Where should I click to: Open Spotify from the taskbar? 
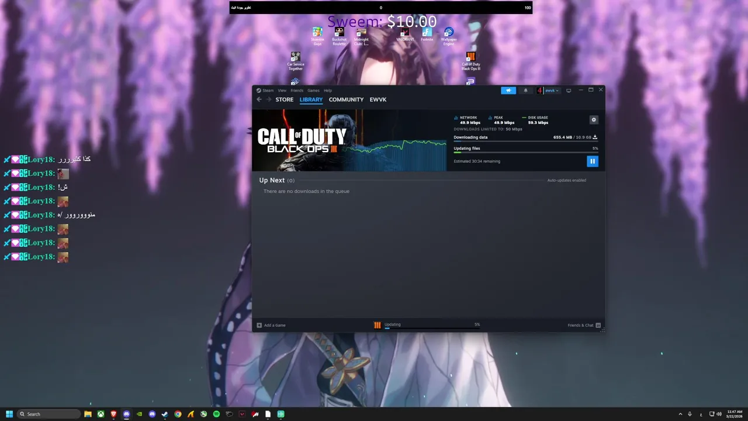pos(216,414)
